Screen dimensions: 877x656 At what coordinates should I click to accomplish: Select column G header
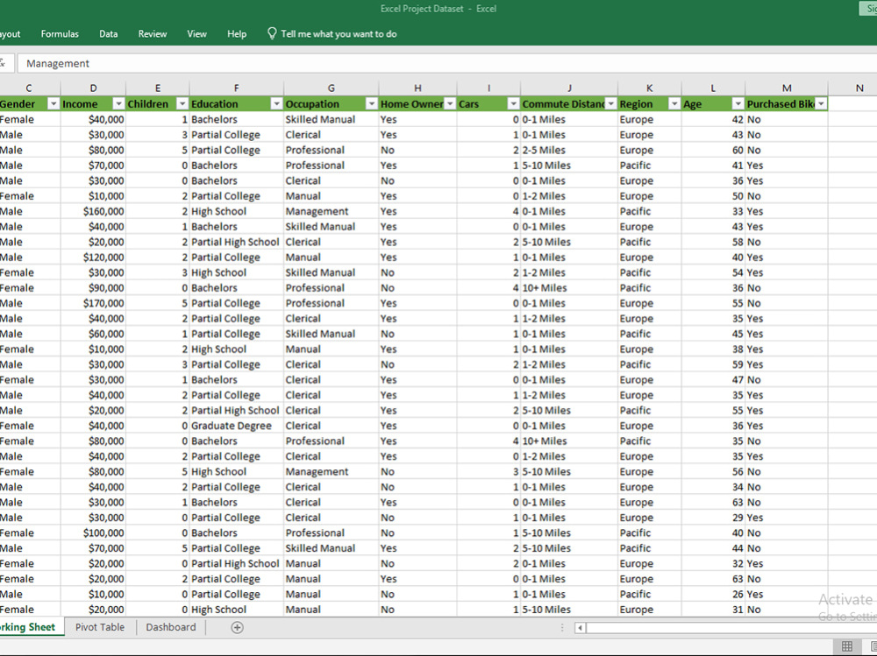(x=332, y=88)
